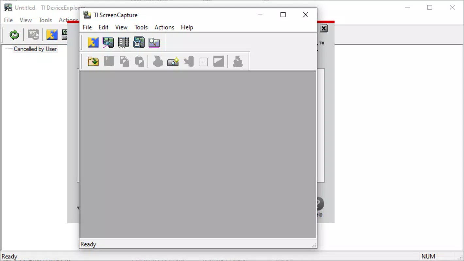Click the open folder with green arrow
464x261 pixels.
(93, 61)
